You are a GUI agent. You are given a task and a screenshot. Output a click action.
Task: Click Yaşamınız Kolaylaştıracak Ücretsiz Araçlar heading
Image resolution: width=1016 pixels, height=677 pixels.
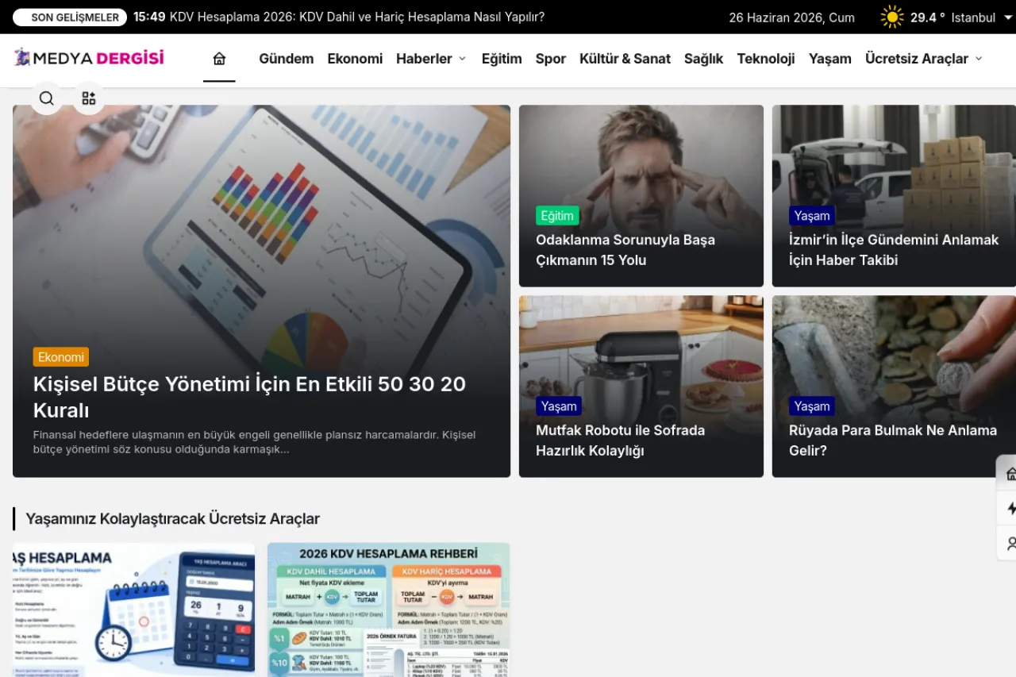[x=172, y=518]
